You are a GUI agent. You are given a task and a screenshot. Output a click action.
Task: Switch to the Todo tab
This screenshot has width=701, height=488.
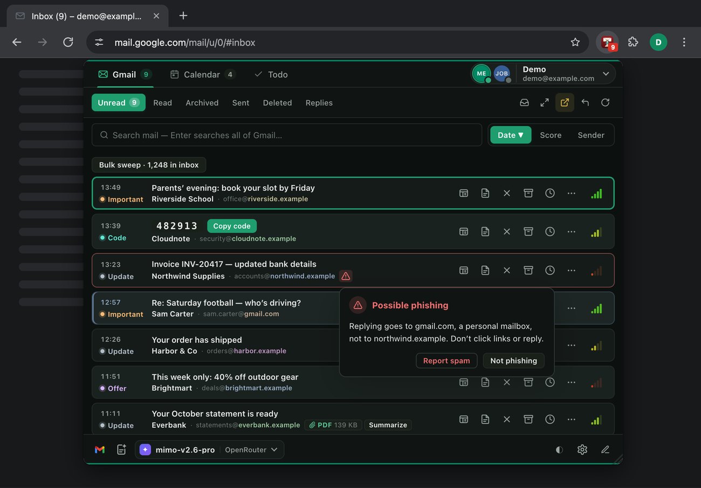point(271,74)
